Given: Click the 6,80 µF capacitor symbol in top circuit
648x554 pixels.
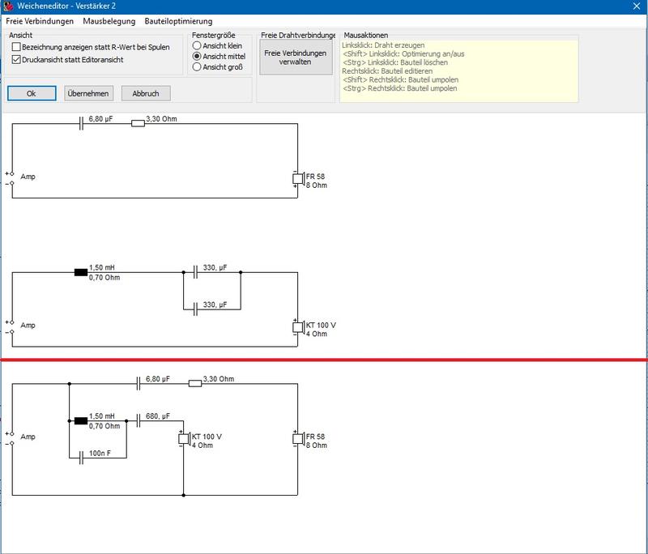Looking at the screenshot, I should (x=81, y=123).
